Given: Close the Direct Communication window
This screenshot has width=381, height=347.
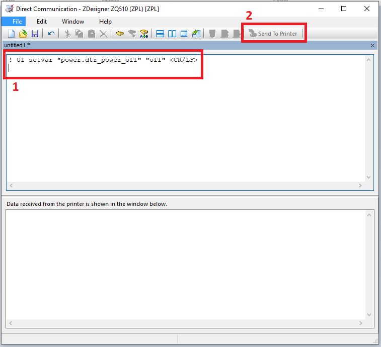Looking at the screenshot, I should (367, 9).
